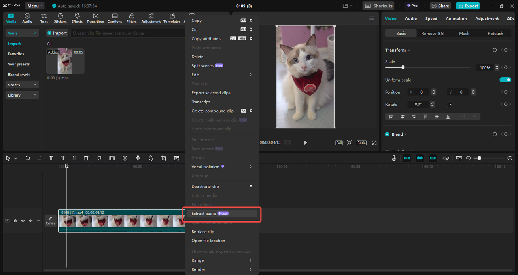Viewport: 518px width, 275px height.
Task: Click the Split clip tool
Action: point(51,158)
